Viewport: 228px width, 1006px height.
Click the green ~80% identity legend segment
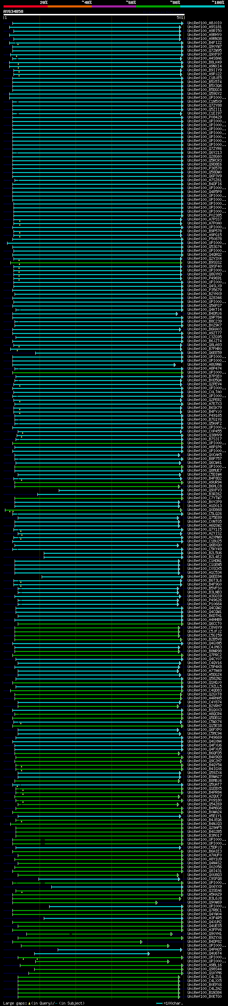click(x=158, y=6)
